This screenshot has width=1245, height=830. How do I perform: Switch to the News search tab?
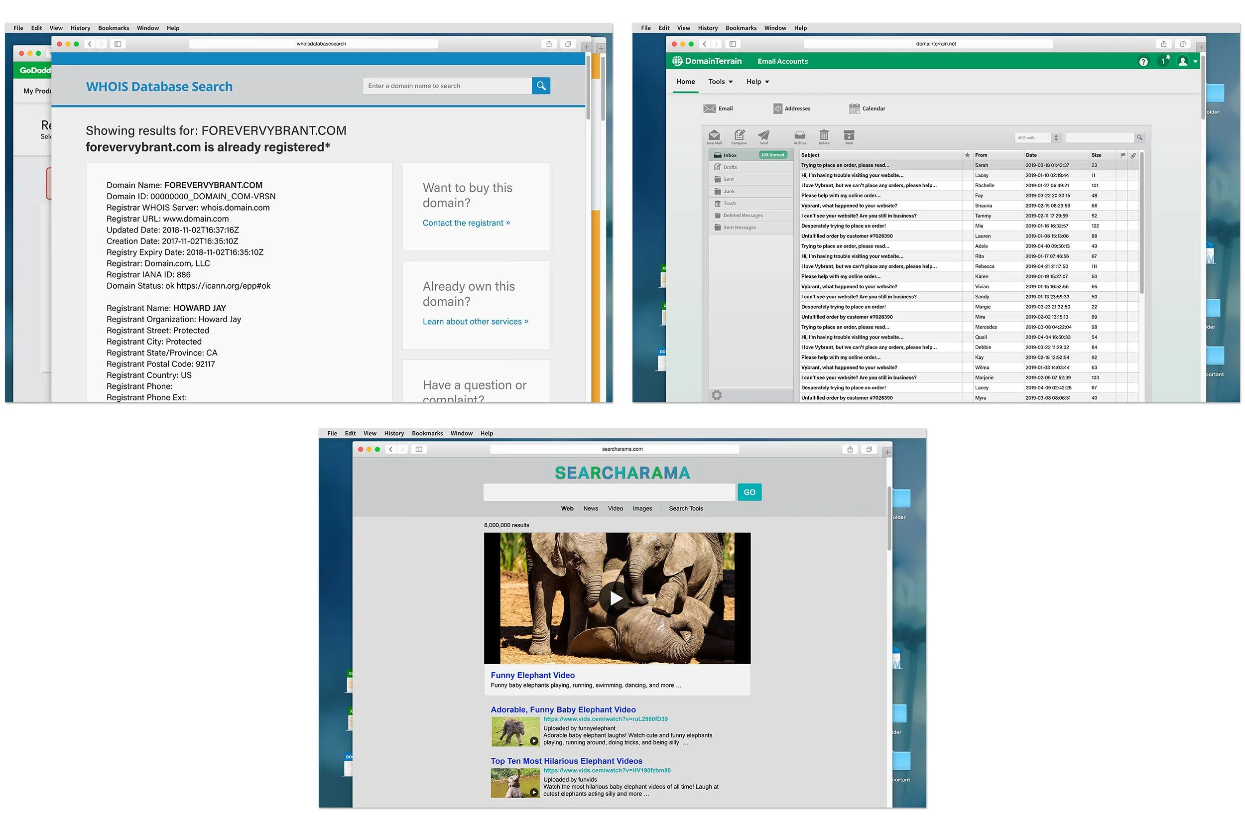pyautogui.click(x=590, y=509)
